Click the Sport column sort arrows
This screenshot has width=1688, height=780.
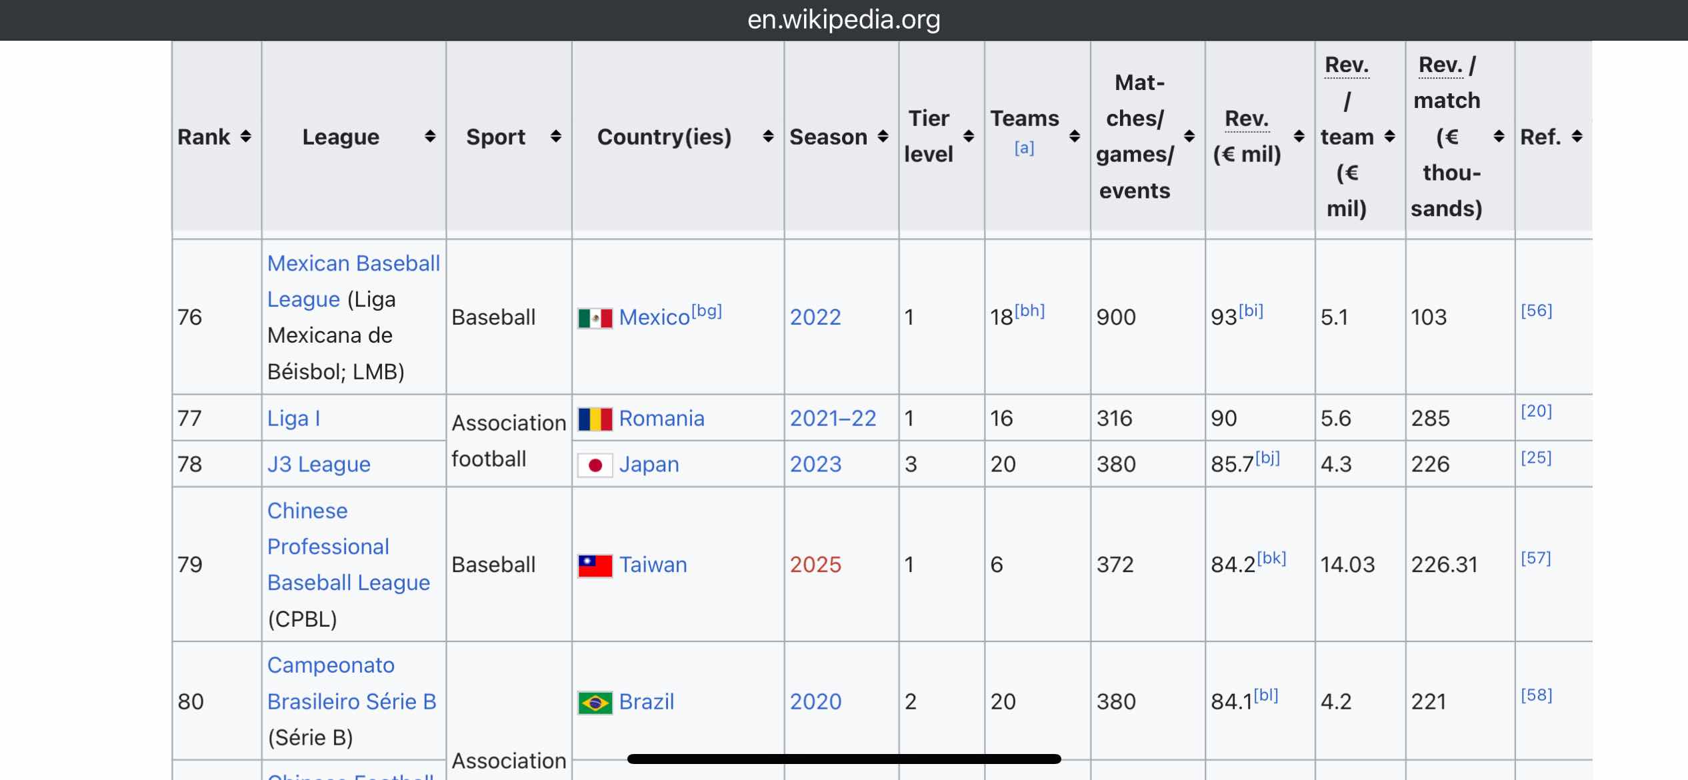555,137
